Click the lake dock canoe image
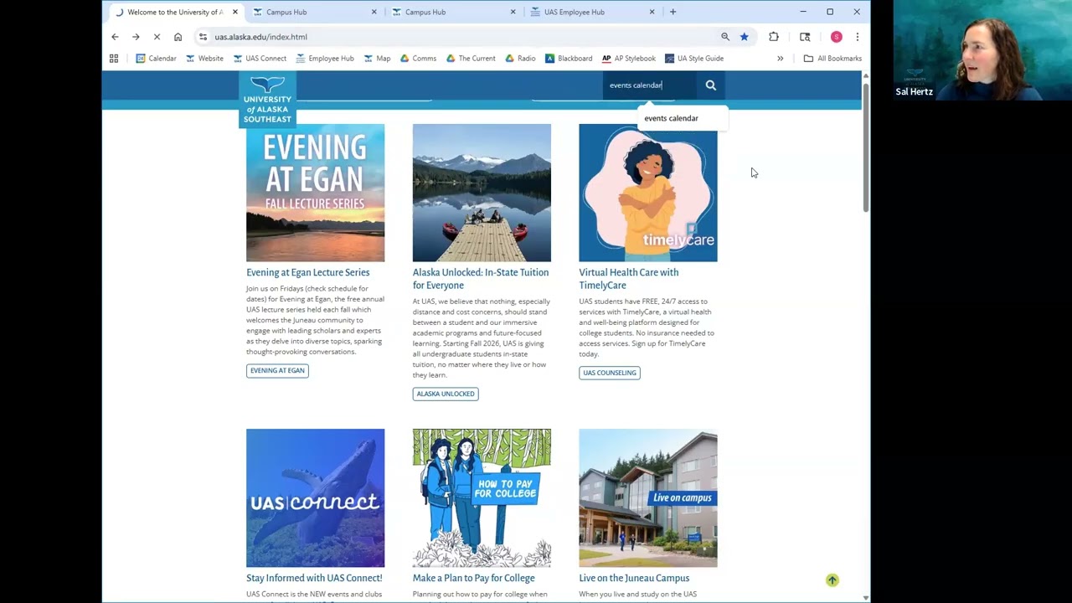Viewport: 1072px width, 603px height. point(482,193)
